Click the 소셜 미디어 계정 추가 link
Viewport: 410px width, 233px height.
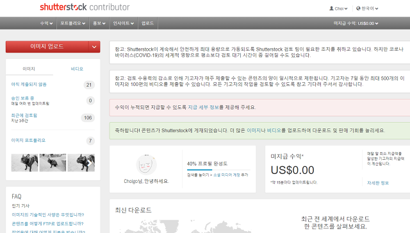point(231,175)
